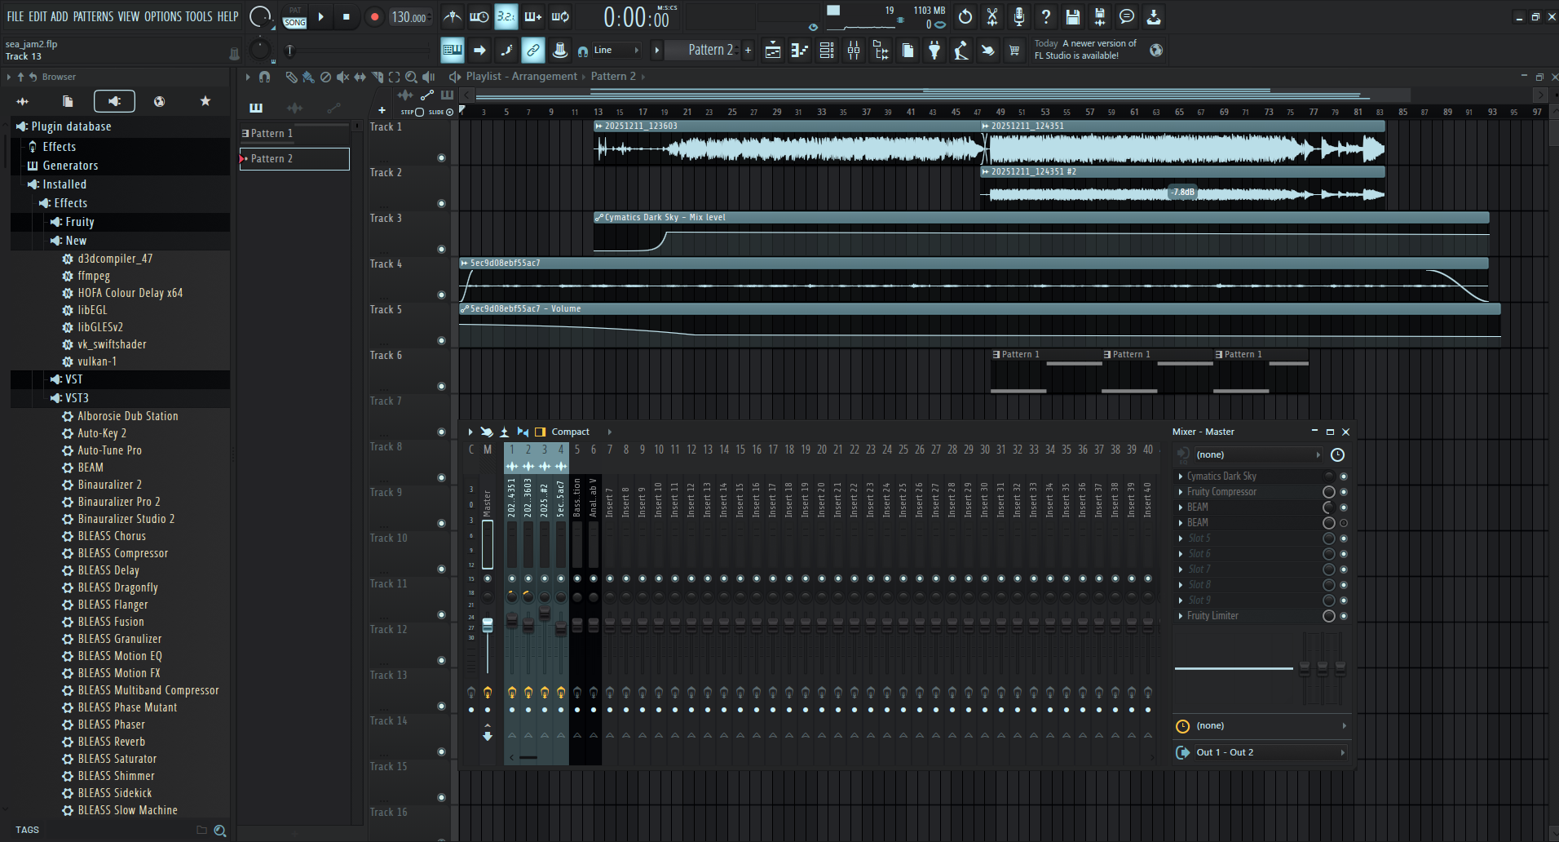Screen dimensions: 1559x842
Task: Stop playback with the stop button
Action: [x=347, y=17]
